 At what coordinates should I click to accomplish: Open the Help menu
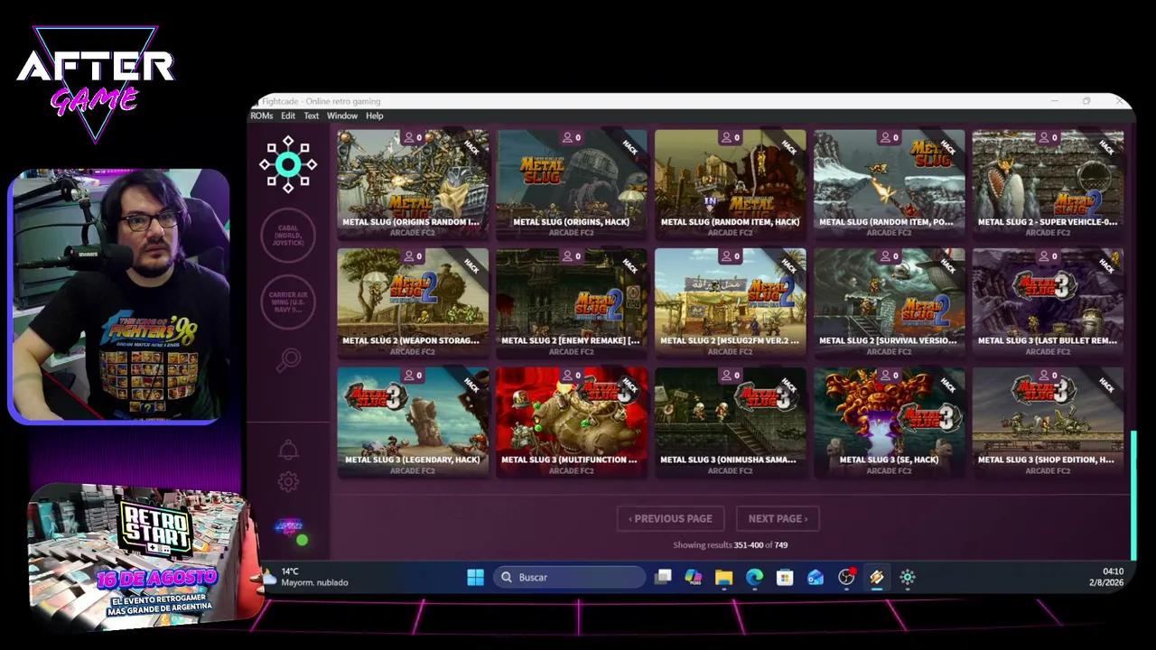pos(374,116)
